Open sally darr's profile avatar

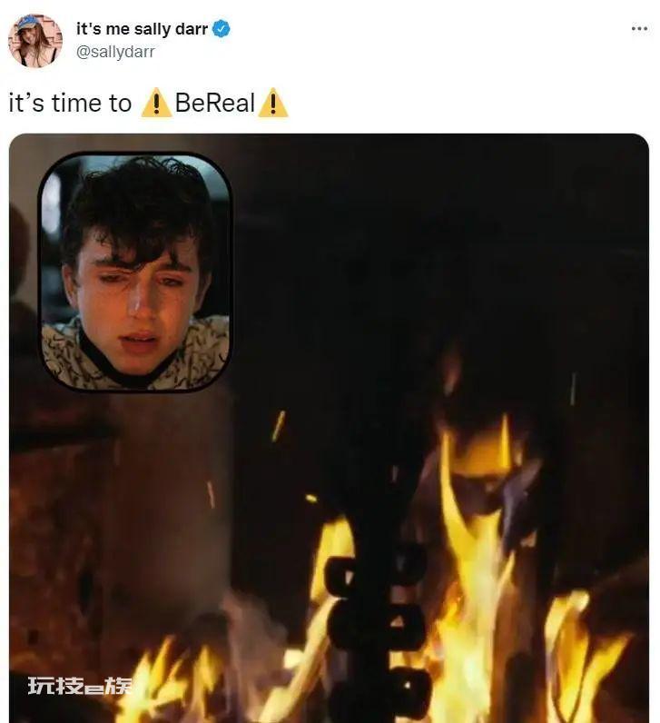coord(35,41)
